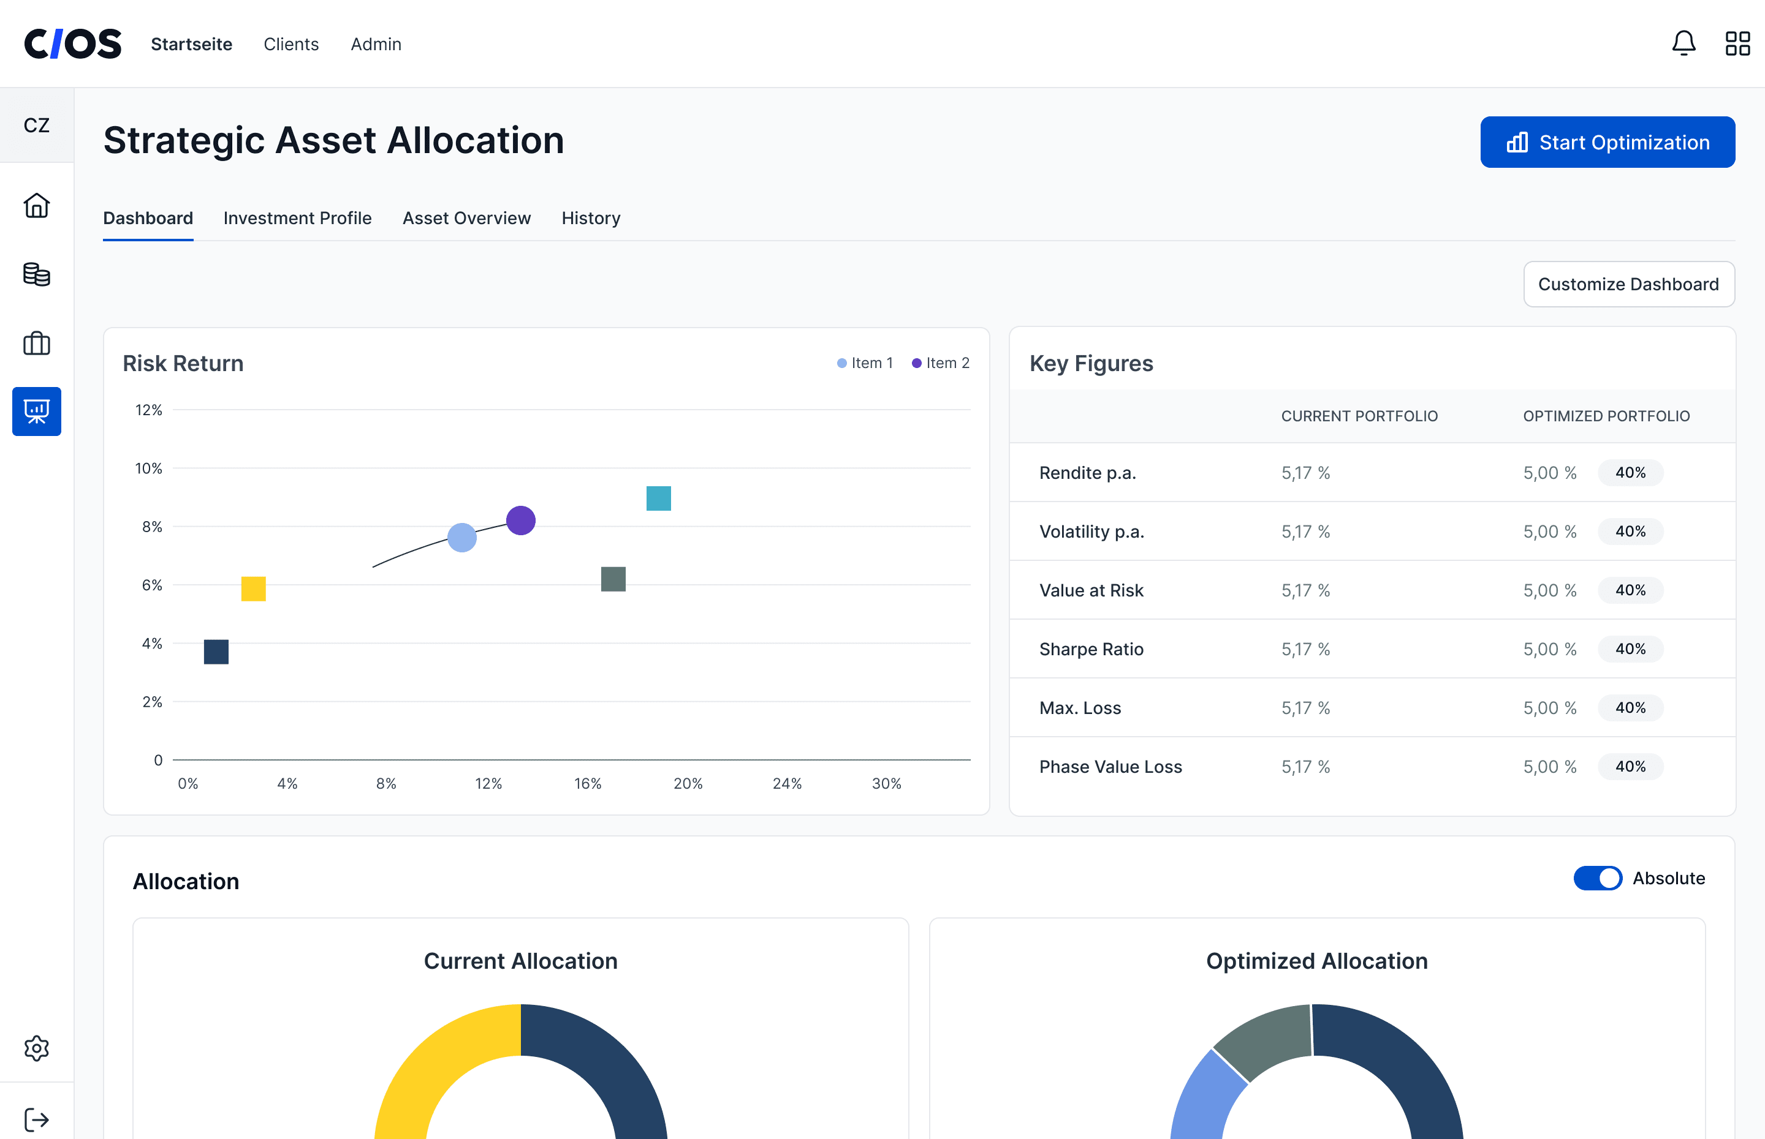Click the 40% badge in Phase Value Loss row
Viewport: 1765px width, 1139px height.
pyautogui.click(x=1630, y=767)
